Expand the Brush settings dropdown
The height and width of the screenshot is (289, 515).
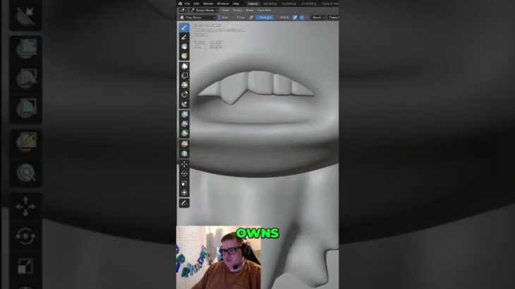tap(319, 18)
